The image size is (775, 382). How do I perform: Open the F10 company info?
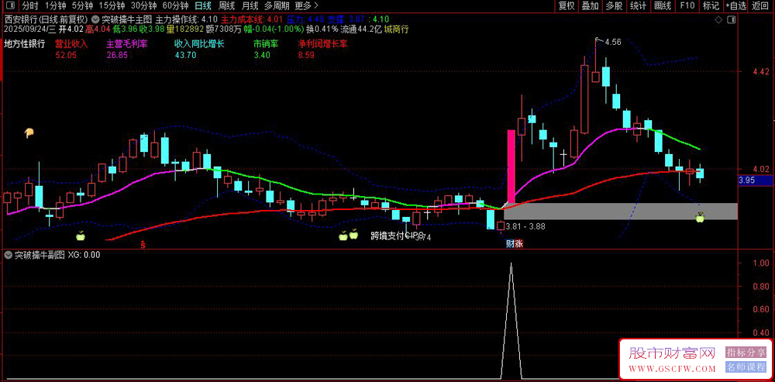click(686, 6)
